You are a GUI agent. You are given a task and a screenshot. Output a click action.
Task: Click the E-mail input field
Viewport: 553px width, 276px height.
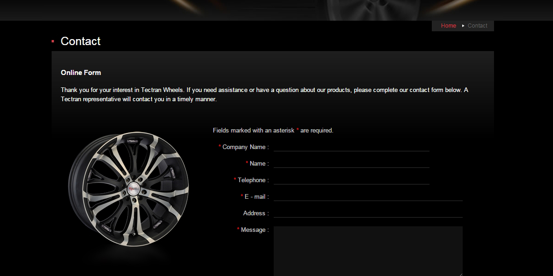pos(368,196)
